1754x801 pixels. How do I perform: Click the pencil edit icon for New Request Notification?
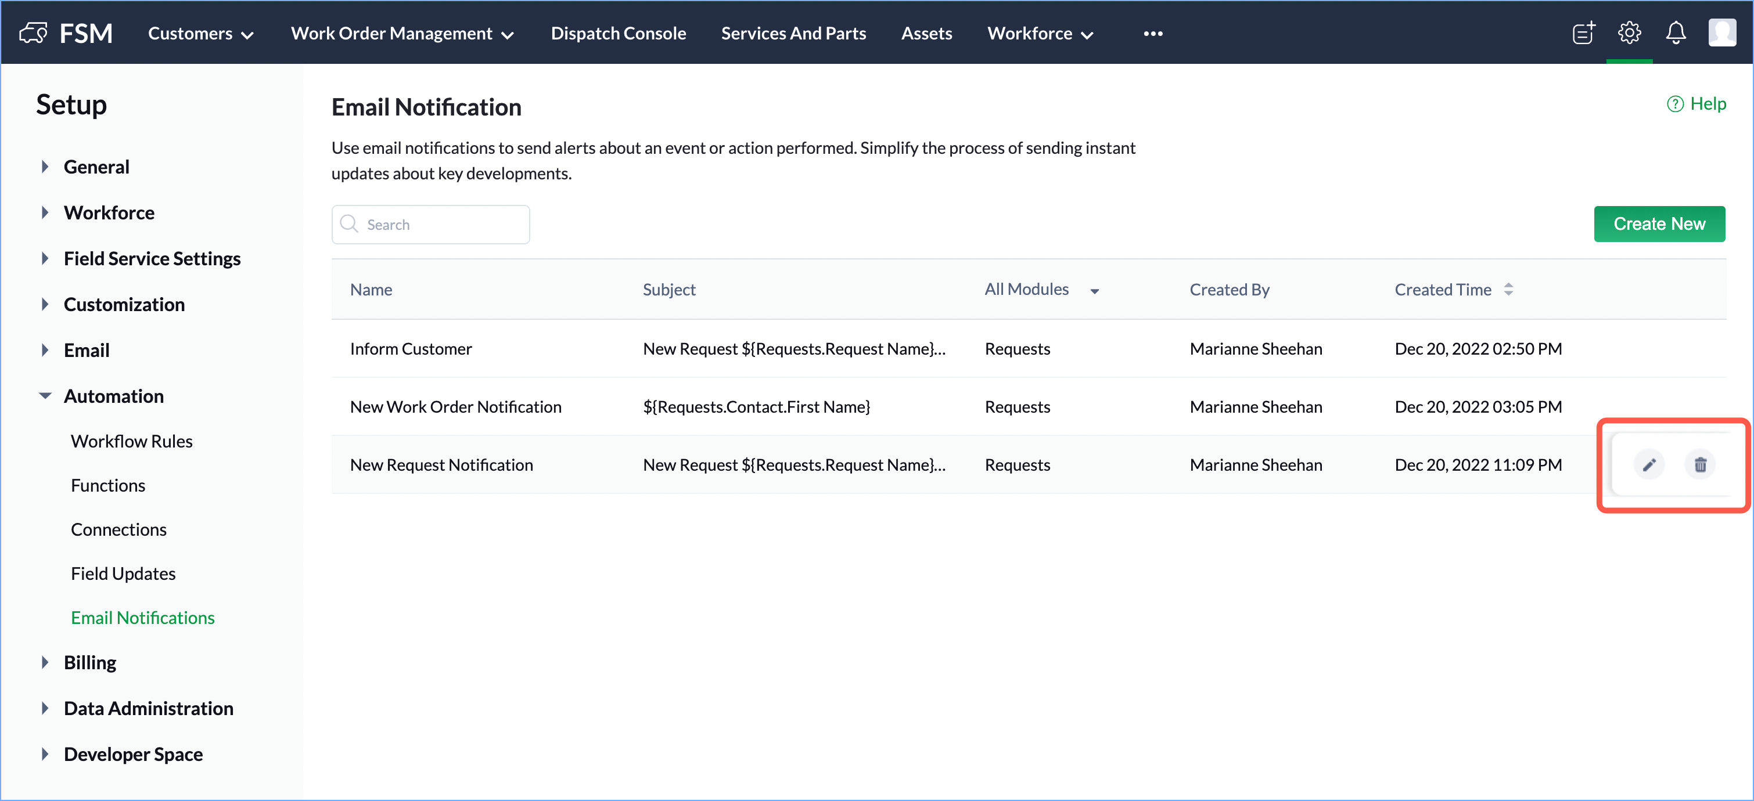[x=1648, y=465]
